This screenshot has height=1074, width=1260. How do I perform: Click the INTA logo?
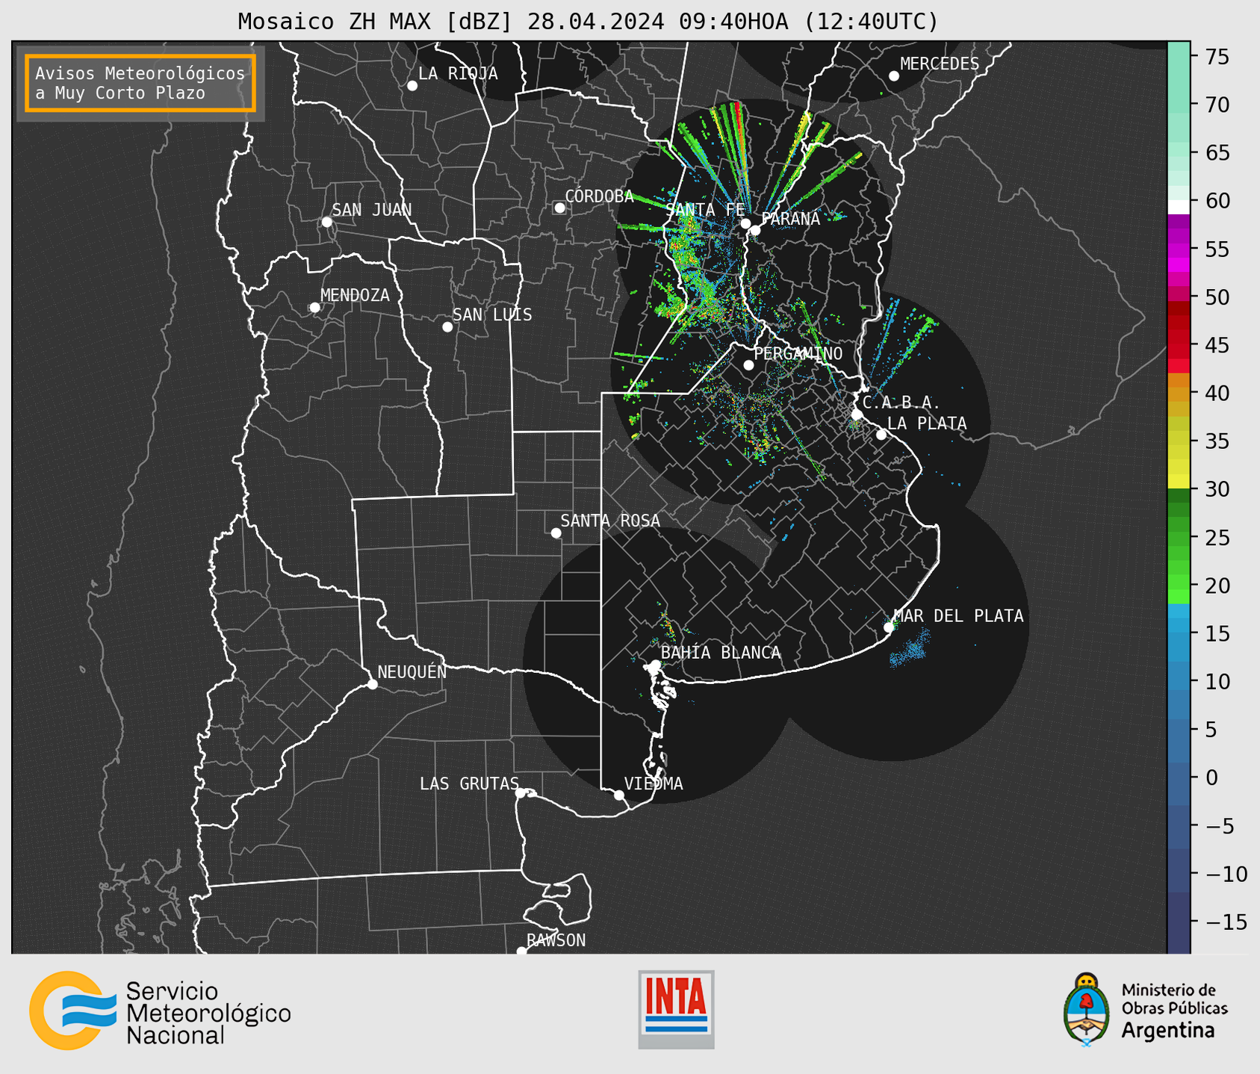tap(676, 1009)
